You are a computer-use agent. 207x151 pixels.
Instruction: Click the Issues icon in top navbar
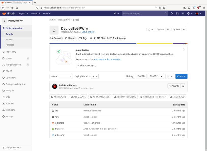(x=172, y=13)
